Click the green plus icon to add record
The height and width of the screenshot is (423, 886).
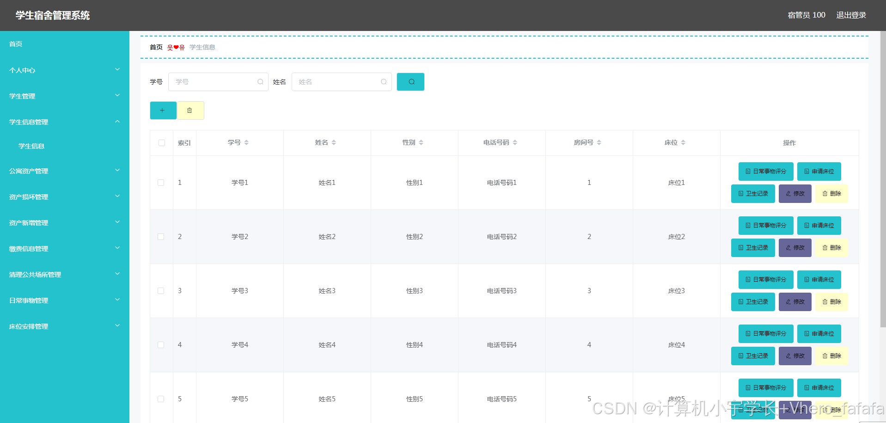point(163,110)
